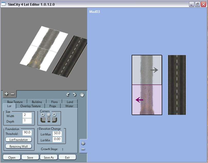
Task: Select the Lot tab
Action: 9,106
